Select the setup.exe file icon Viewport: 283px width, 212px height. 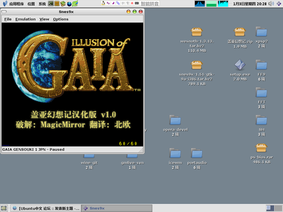tap(240, 65)
